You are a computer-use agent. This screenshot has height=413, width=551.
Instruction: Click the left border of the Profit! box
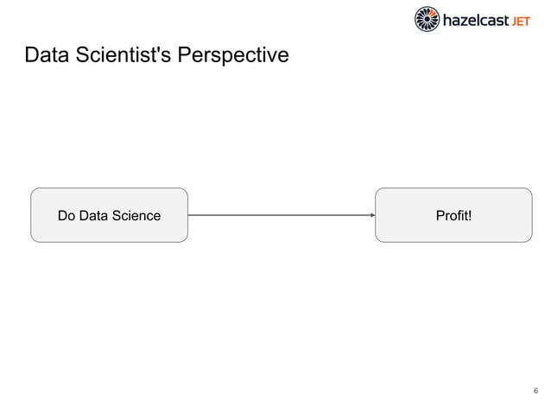click(376, 215)
